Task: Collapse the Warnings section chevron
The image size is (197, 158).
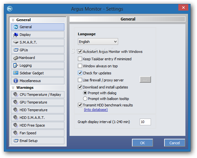Action: point(13,87)
